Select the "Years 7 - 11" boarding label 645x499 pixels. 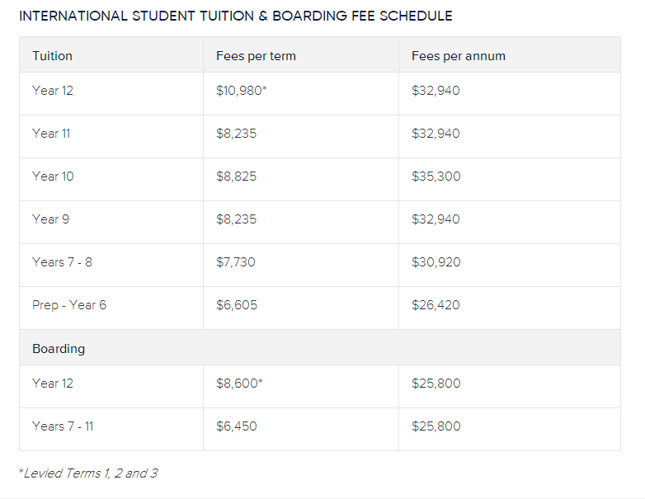click(63, 426)
